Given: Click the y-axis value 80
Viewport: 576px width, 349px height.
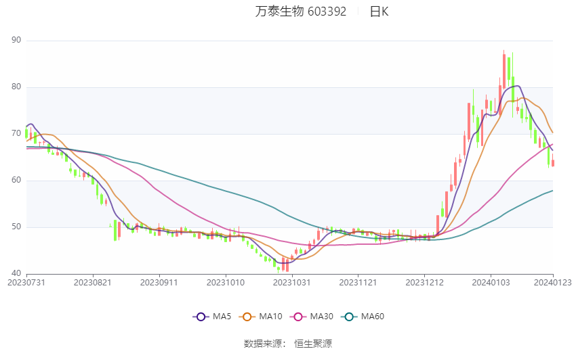Looking at the screenshot, I should [x=16, y=87].
